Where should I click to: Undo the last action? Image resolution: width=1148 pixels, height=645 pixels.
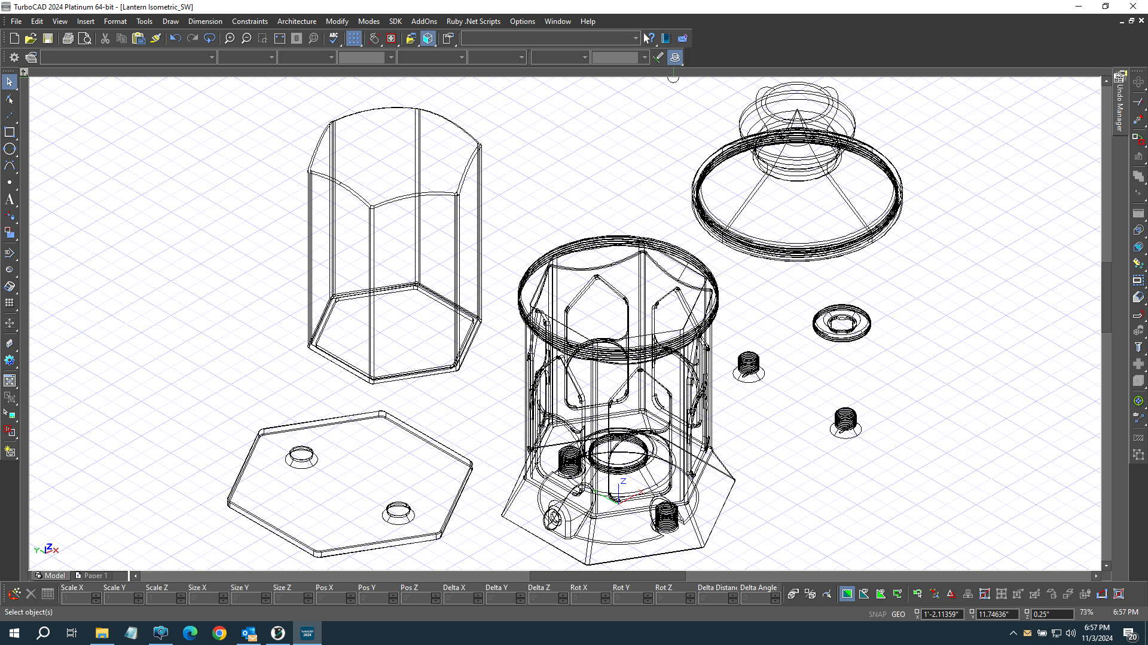pyautogui.click(x=175, y=38)
